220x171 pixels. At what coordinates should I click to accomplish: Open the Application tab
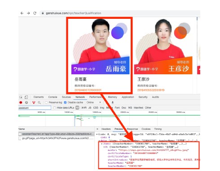point(128,97)
